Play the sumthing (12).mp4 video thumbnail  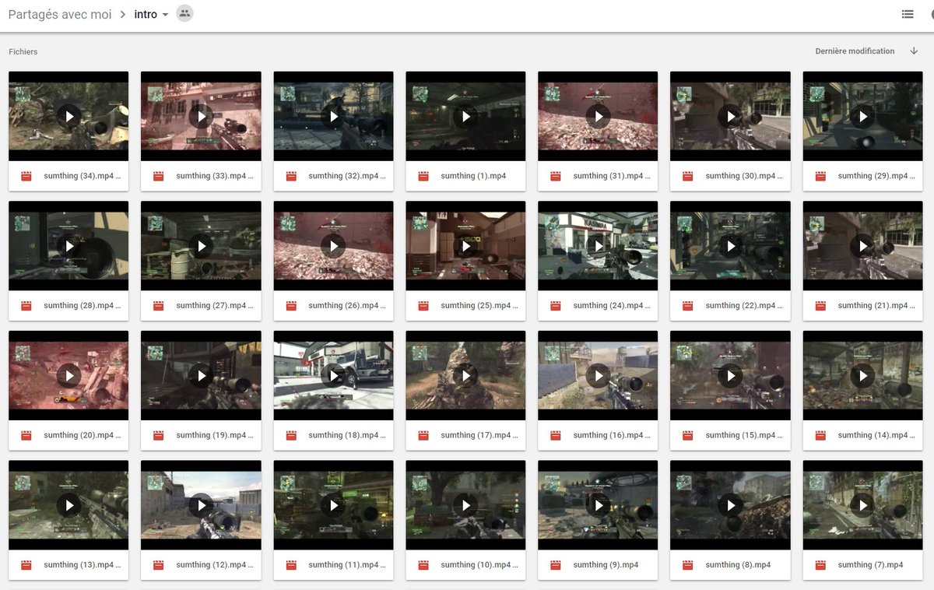pyautogui.click(x=201, y=505)
